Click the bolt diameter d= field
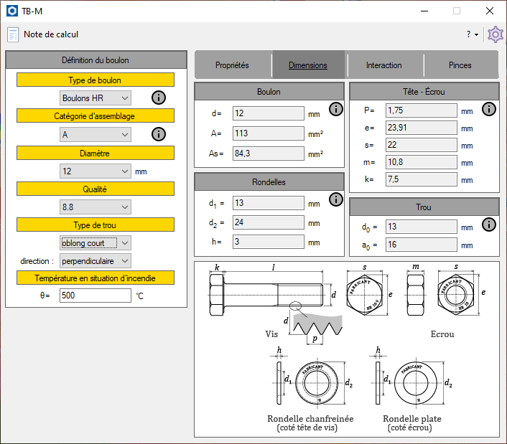This screenshot has width=507, height=444. pos(268,113)
